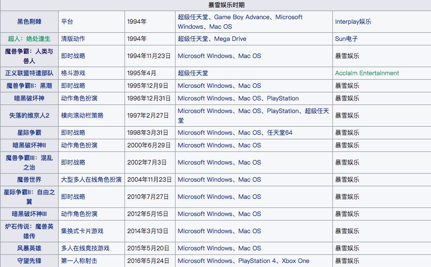This screenshot has width=431, height=267.
Task: Click 暴雪娱乐 publisher in 魔兽世界 row
Action: (347, 180)
